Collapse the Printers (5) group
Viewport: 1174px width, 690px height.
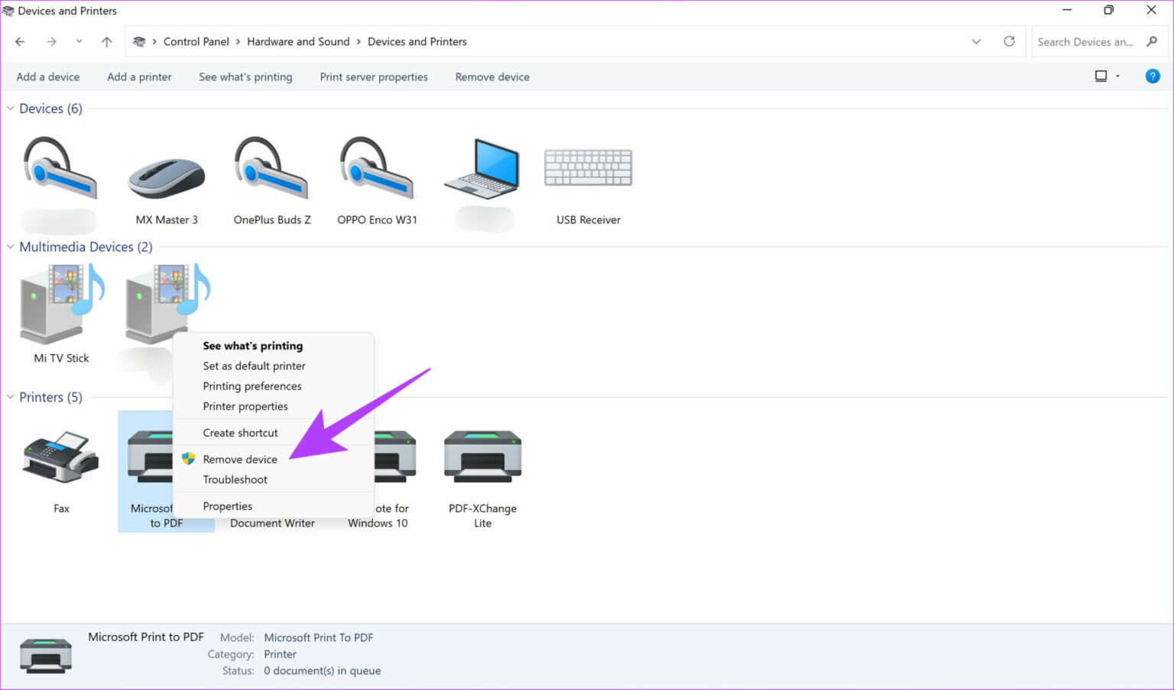tap(11, 397)
